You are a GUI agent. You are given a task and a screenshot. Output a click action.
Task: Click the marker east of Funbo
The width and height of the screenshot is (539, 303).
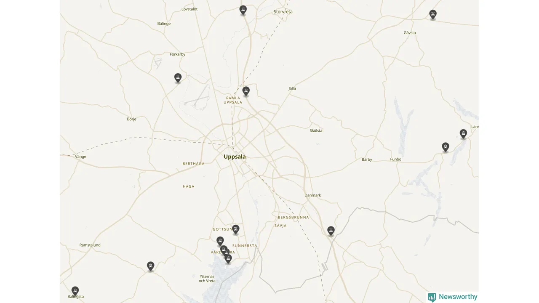(446, 147)
